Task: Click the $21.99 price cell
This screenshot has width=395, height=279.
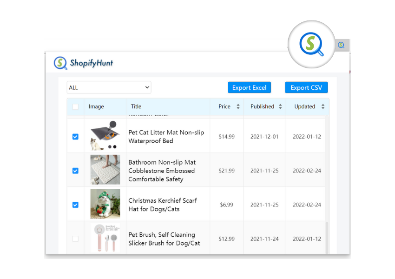Action: click(x=226, y=171)
